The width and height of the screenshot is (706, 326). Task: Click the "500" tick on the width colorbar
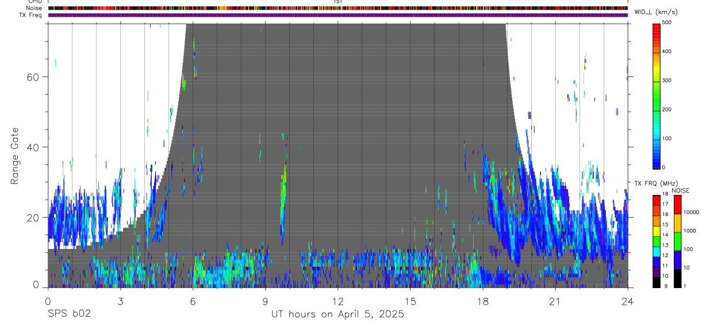pyautogui.click(x=668, y=22)
